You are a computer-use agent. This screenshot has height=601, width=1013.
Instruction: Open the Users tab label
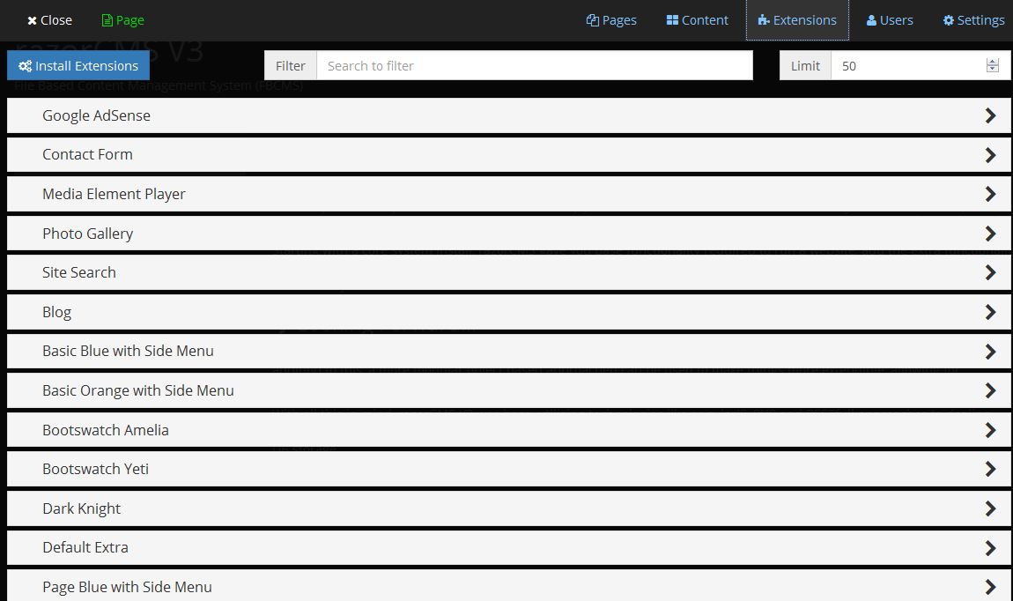tap(896, 20)
